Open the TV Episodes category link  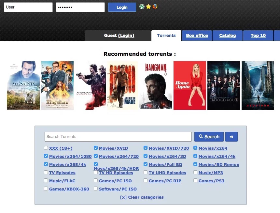tap(62, 173)
